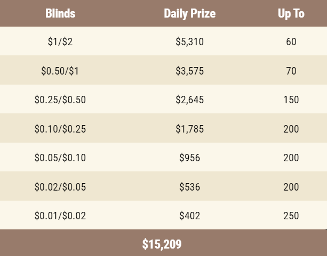Click the 250 Up To value

pos(291,216)
